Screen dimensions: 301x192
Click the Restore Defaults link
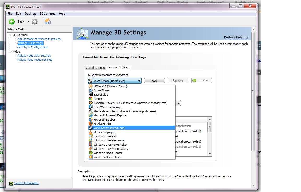point(236,37)
